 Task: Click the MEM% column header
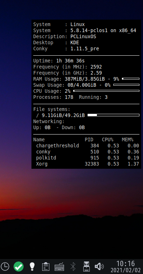tap(128, 139)
